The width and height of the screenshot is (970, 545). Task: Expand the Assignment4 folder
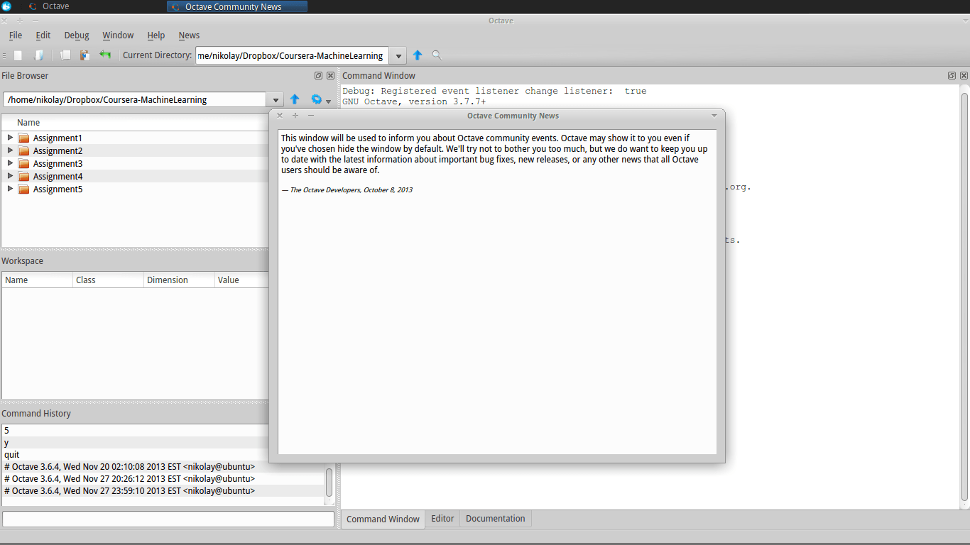coord(10,175)
